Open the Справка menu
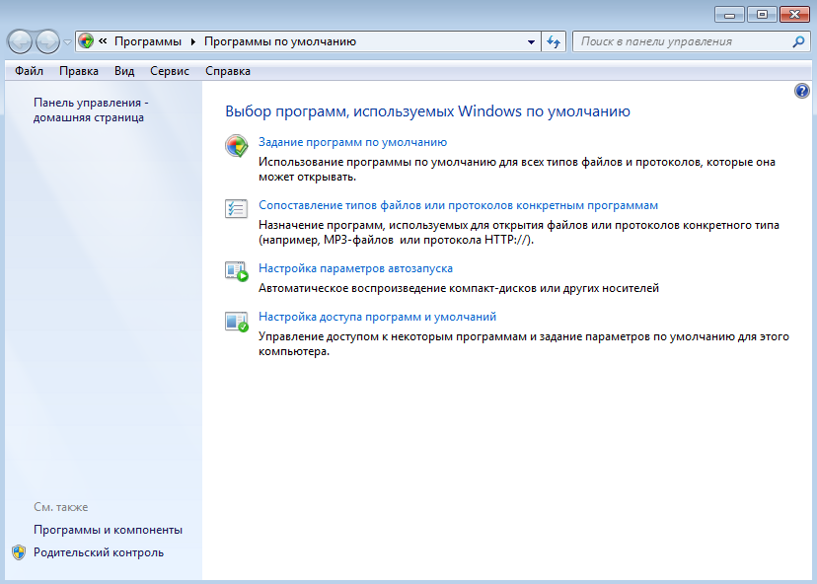Image resolution: width=817 pixels, height=584 pixels. pyautogui.click(x=228, y=71)
